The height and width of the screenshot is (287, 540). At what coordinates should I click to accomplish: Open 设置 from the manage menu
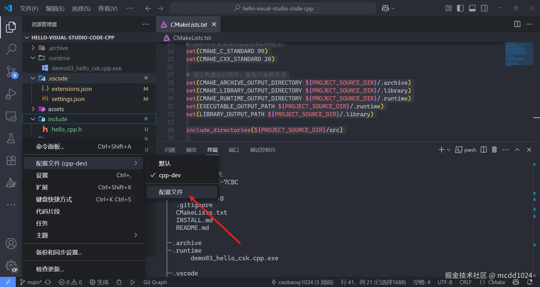84,175
